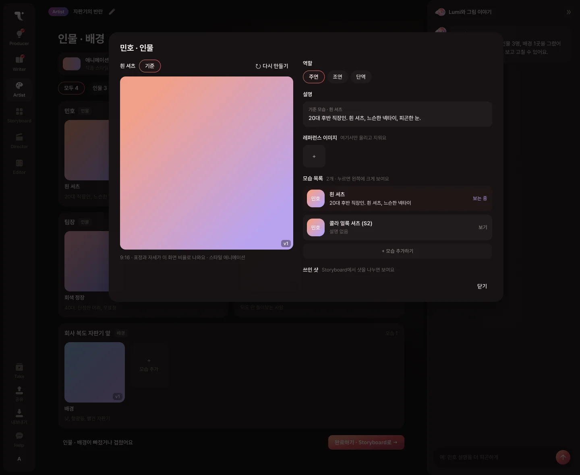Select the 조연 role option
The height and width of the screenshot is (475, 580).
[338, 77]
